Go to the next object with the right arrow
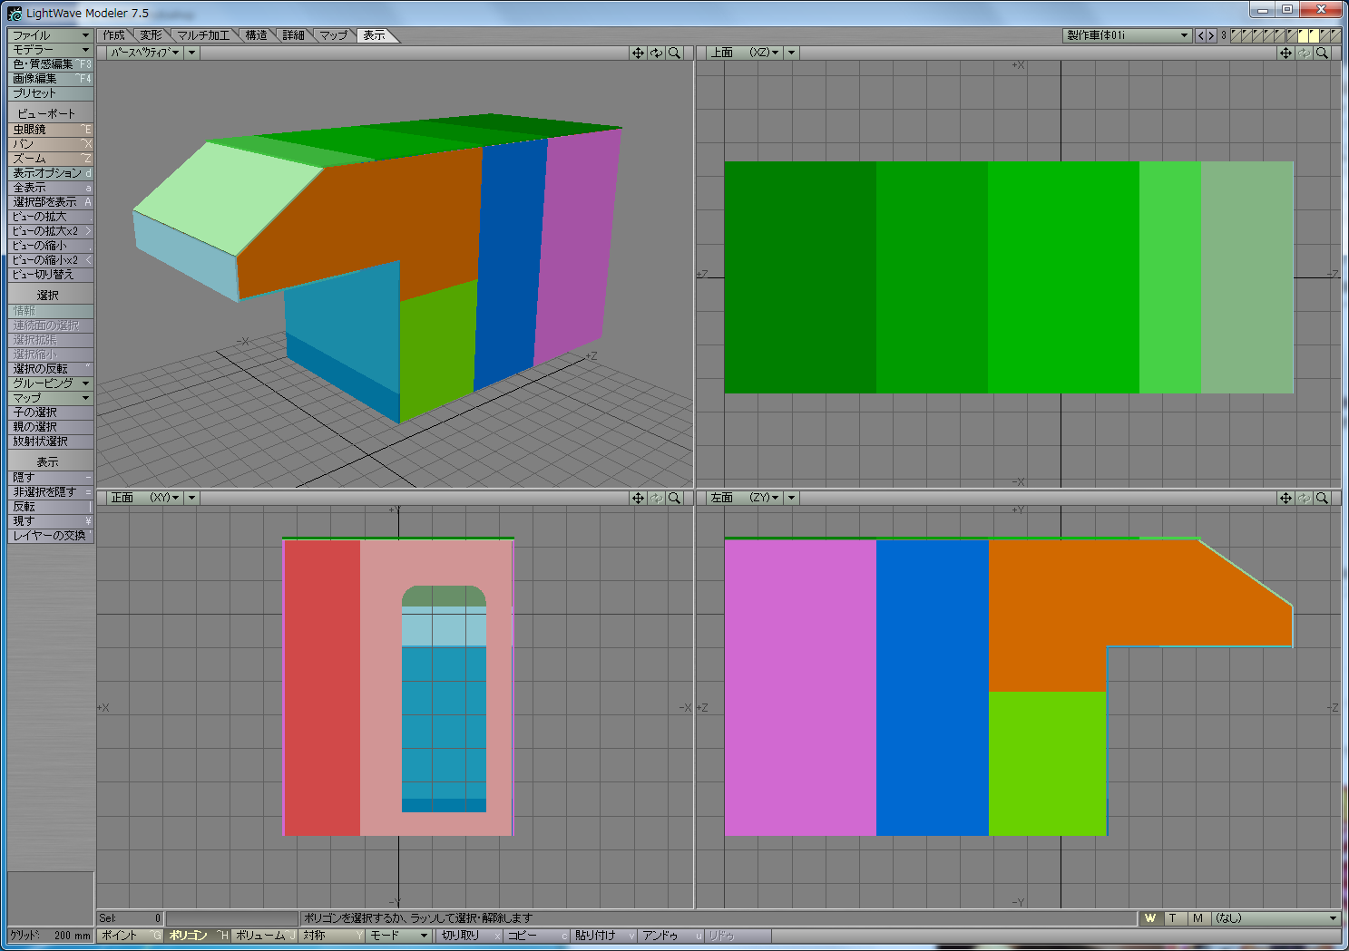The image size is (1349, 951). [1211, 35]
